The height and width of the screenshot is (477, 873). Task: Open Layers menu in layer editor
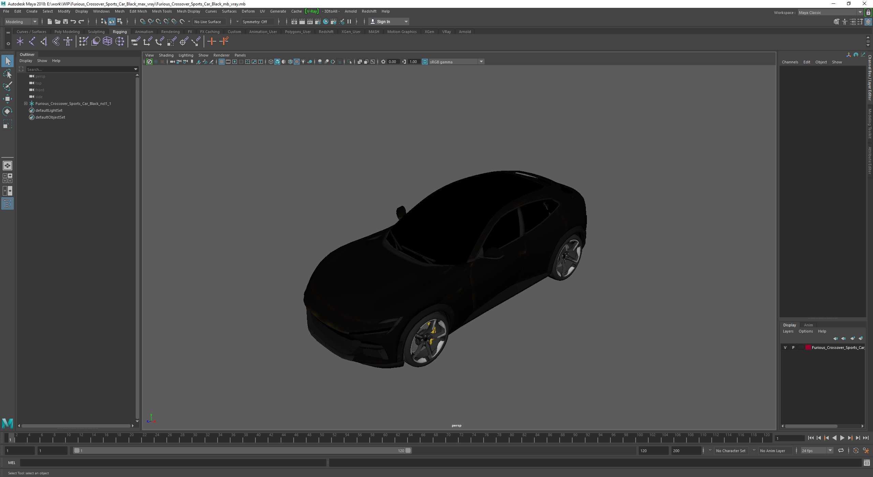click(788, 331)
